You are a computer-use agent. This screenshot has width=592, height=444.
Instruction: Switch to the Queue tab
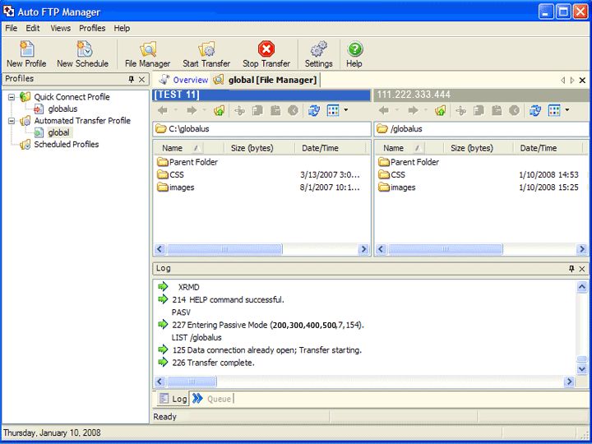[212, 399]
